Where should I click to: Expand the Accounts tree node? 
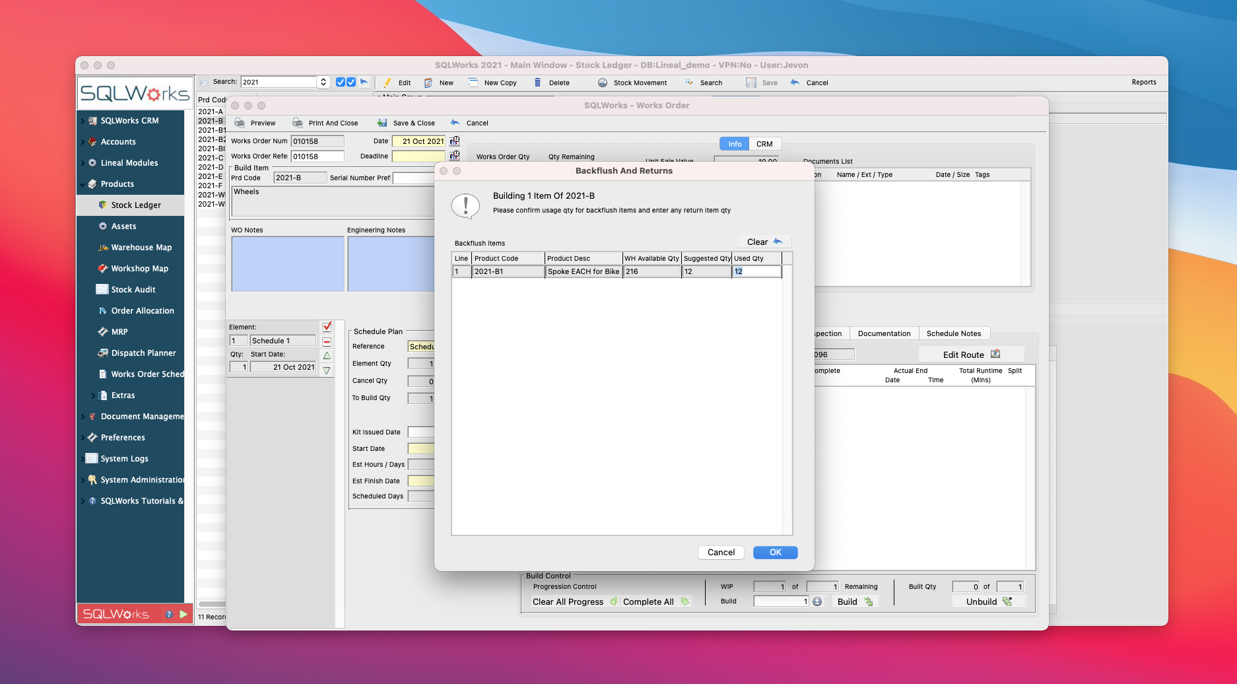[83, 142]
